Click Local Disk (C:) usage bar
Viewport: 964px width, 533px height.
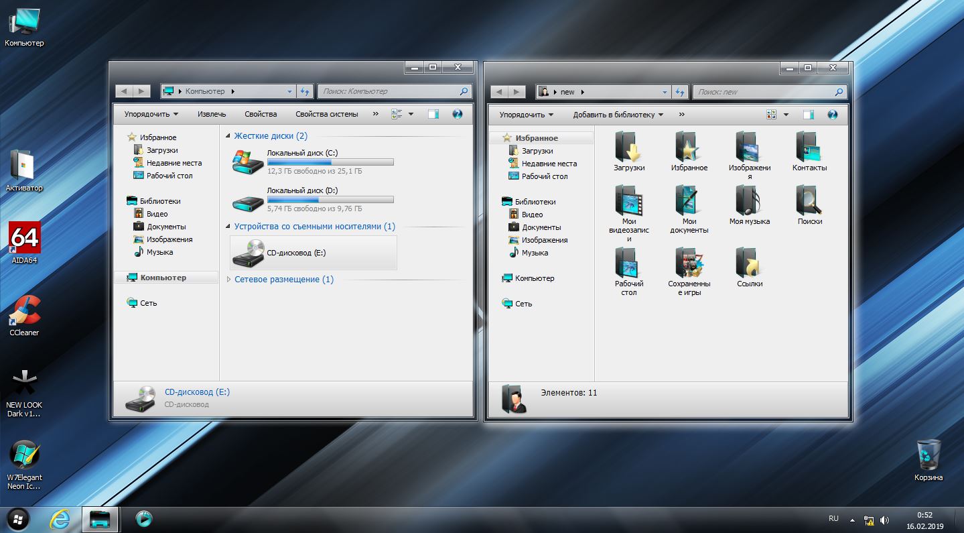coord(330,162)
